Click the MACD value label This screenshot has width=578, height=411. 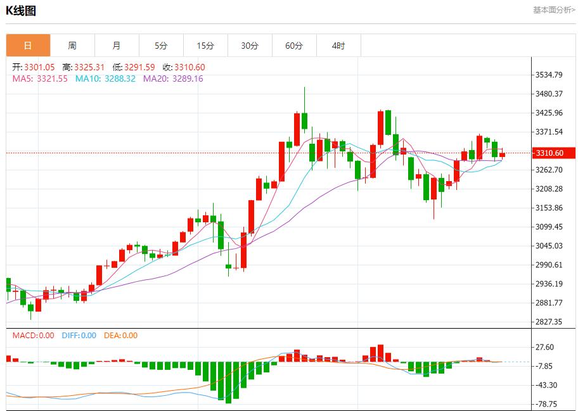pos(34,336)
